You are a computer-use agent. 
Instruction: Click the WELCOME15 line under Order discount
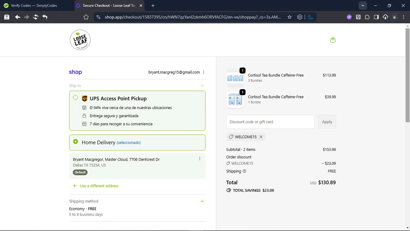click(x=242, y=163)
